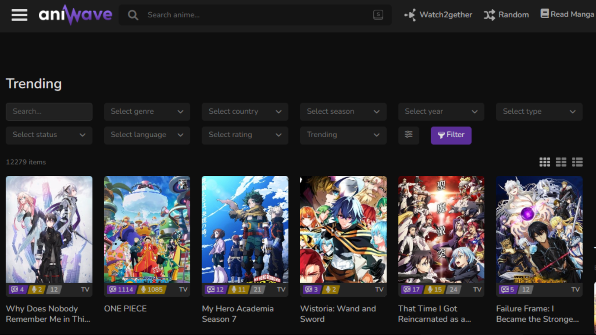
Task: Click ONE PIECE sub count 1114 badge
Action: pos(121,289)
